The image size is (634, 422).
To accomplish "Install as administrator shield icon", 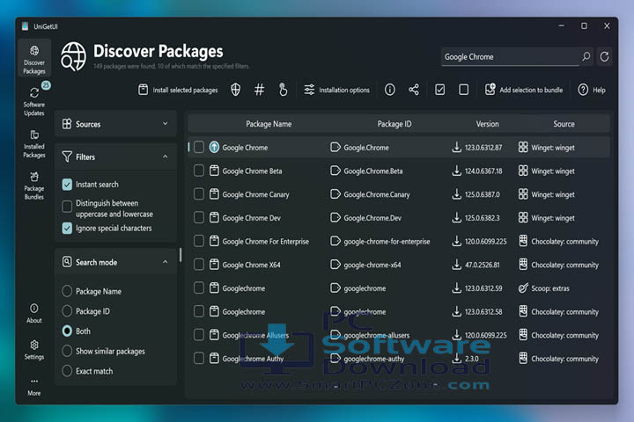I will point(236,90).
